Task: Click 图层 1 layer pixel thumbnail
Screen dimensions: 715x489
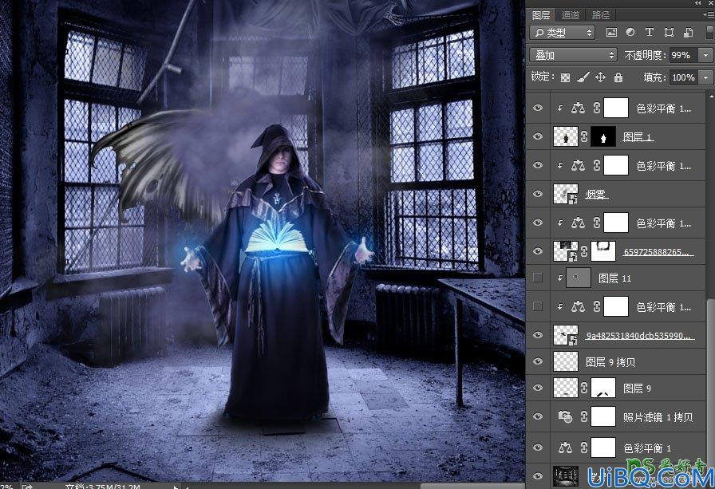Action: [566, 136]
